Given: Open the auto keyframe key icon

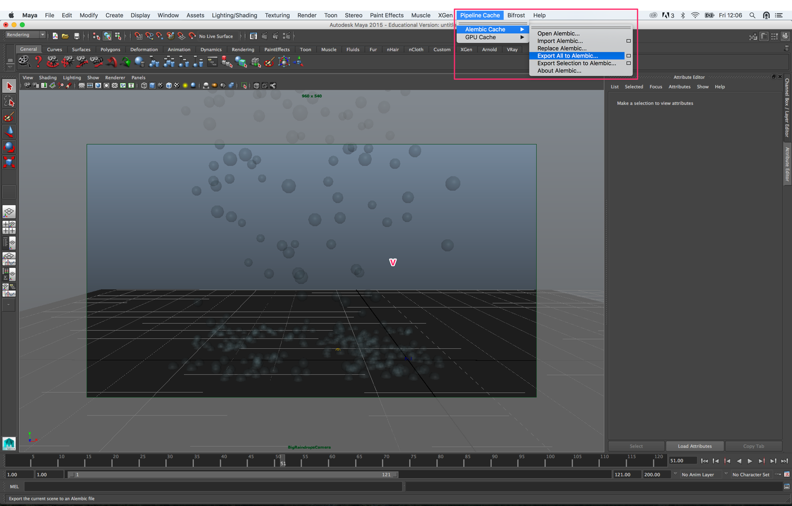Looking at the screenshot, I should point(778,474).
